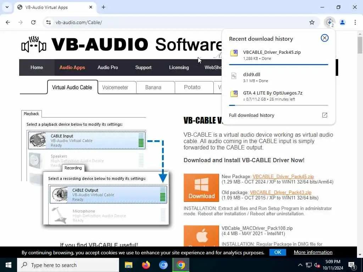
Task: Click the address bar URL
Action: (79, 22)
